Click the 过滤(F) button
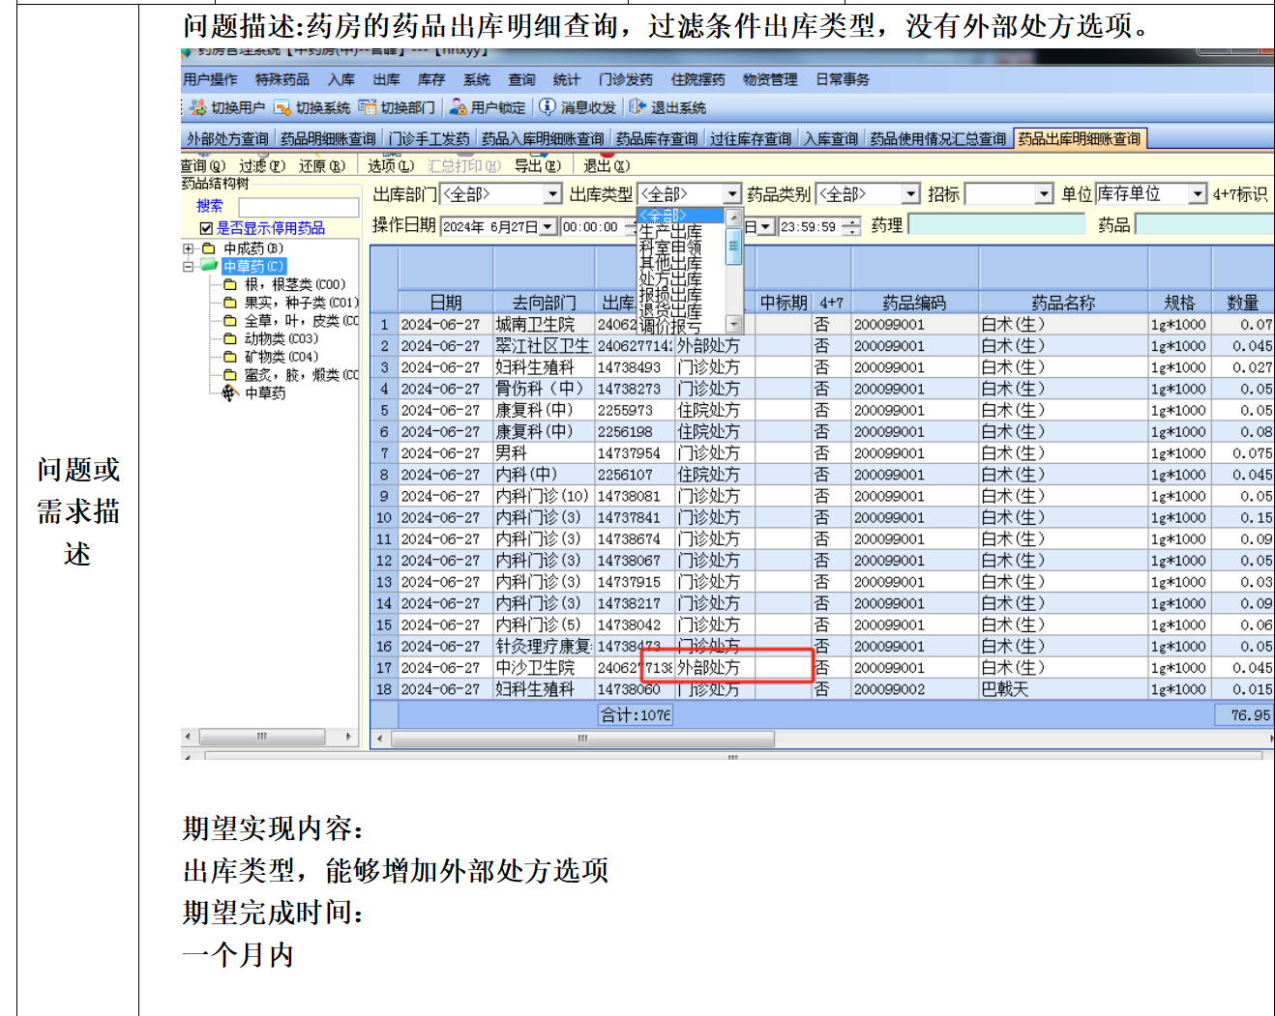1275x1016 pixels. click(x=262, y=165)
